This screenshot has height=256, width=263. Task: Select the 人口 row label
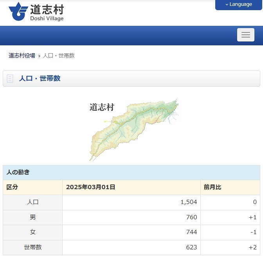pyautogui.click(x=32, y=202)
